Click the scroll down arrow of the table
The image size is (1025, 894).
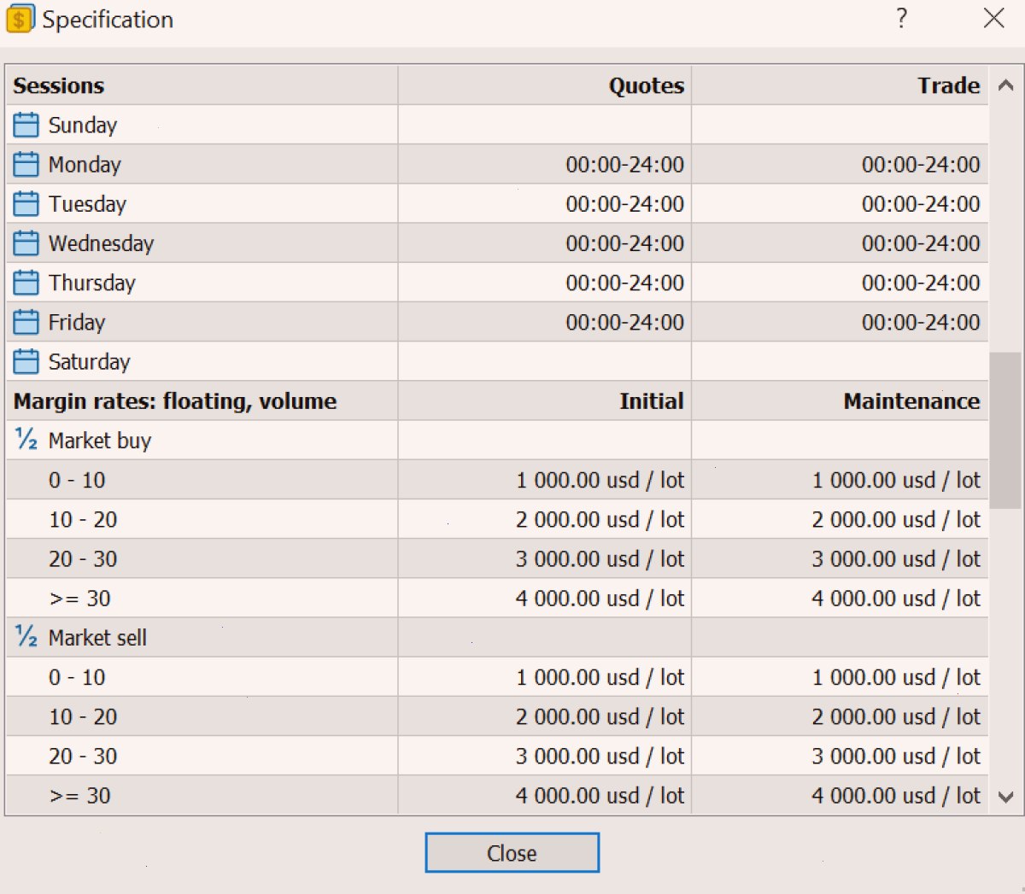(1005, 797)
